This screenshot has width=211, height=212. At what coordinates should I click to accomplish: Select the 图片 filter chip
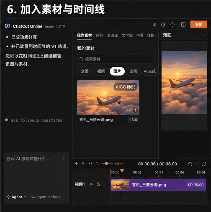pos(117,71)
